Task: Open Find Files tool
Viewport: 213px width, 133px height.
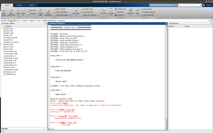Action: pos(31,10)
